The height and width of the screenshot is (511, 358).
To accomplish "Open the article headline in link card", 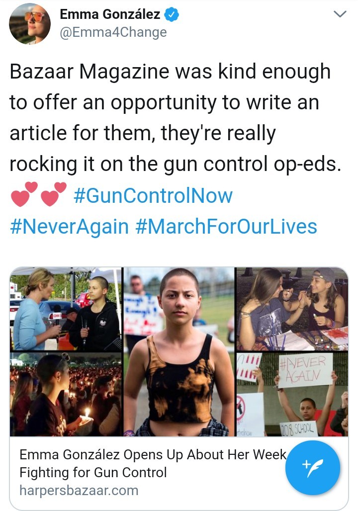I will click(x=153, y=463).
